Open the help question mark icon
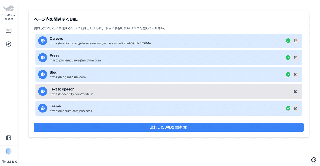 (314, 160)
